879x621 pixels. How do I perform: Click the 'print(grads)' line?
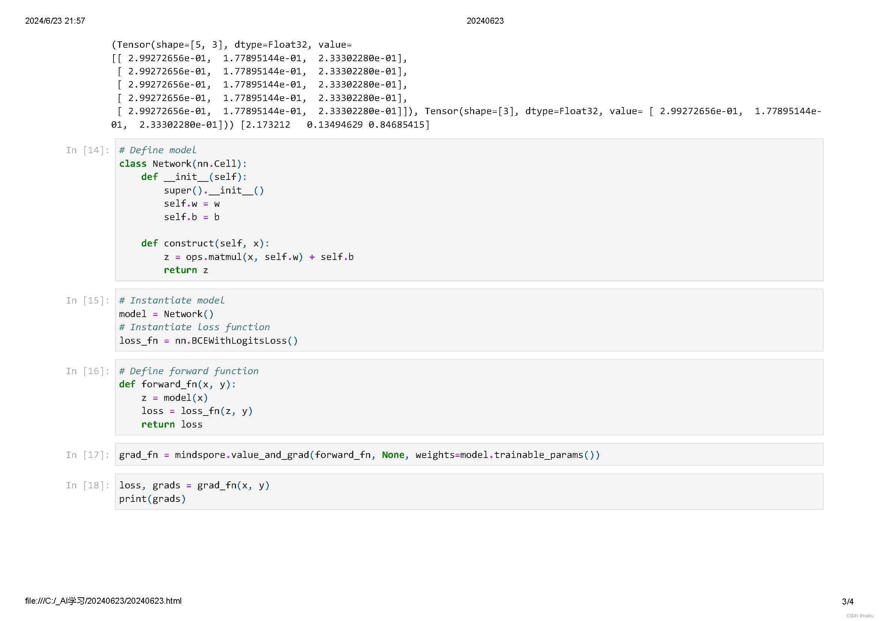click(152, 499)
